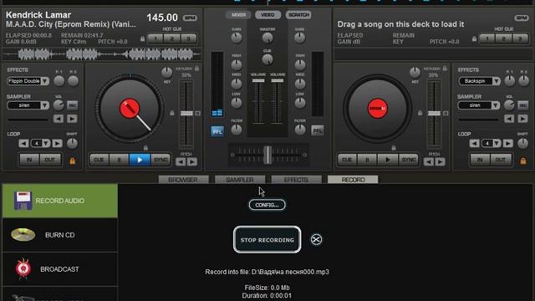Click the left channel volume fader

tap(258, 81)
